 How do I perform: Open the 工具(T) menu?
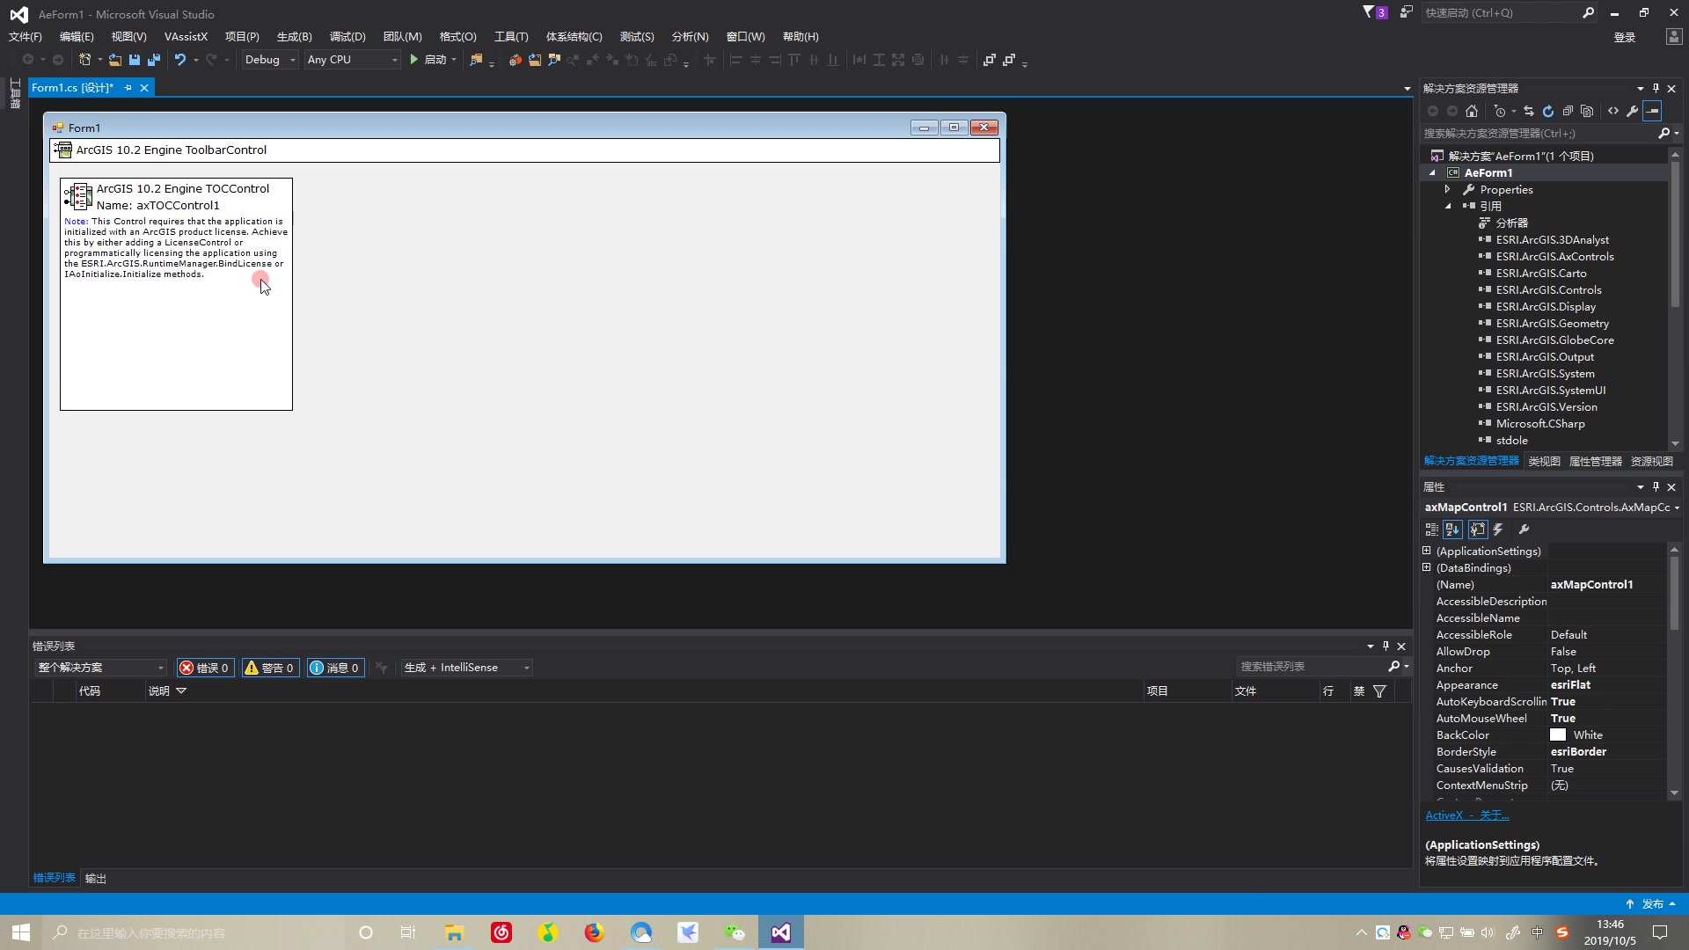511,36
